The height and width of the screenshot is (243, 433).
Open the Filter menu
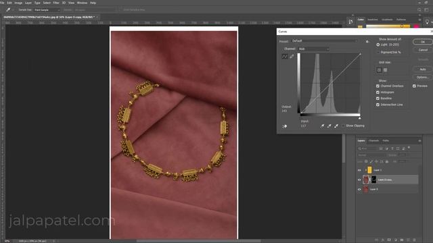coord(56,3)
